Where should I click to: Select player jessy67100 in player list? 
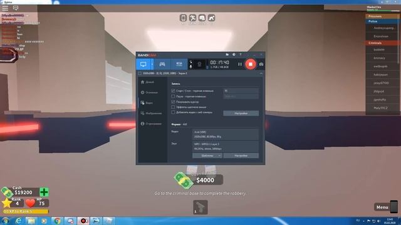tap(382, 83)
